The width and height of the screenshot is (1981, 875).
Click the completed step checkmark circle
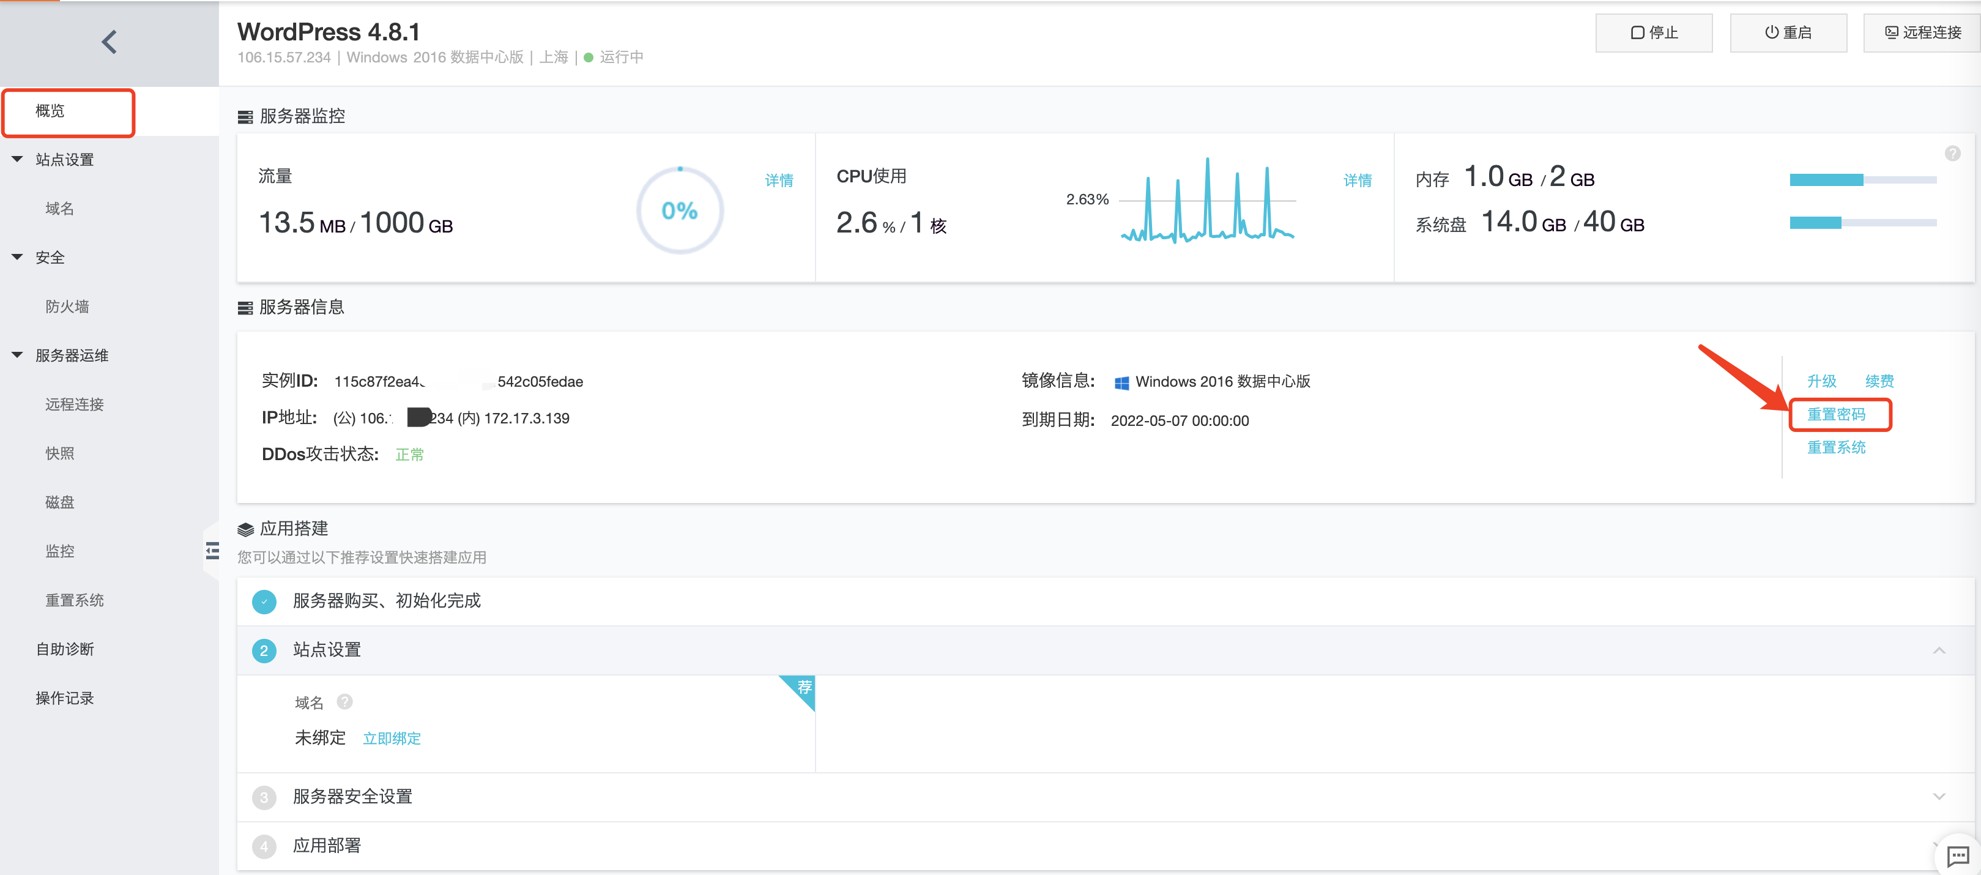pyautogui.click(x=264, y=601)
